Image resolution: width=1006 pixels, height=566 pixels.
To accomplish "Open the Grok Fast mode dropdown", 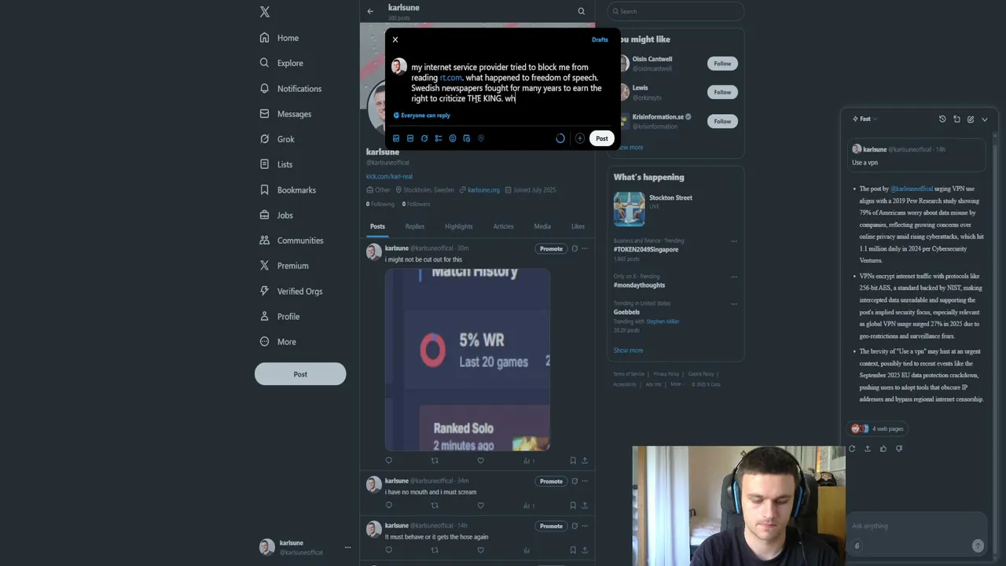I will 865,119.
